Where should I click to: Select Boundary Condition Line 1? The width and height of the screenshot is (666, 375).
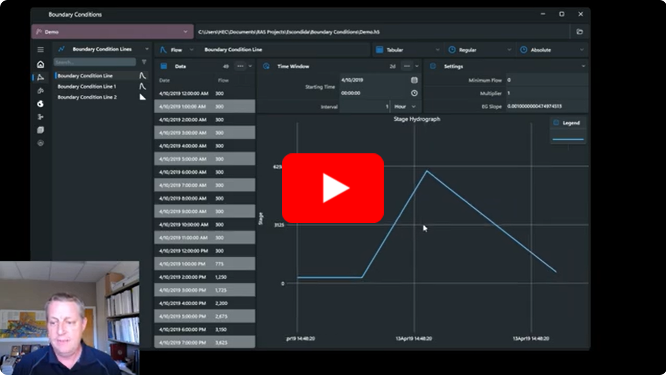87,87
